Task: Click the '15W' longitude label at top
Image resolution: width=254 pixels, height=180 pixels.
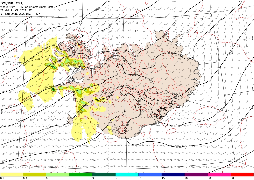Action: (174, 1)
